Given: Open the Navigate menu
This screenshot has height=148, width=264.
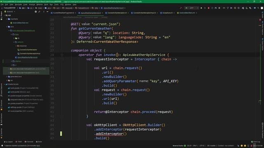Looking at the screenshot, I should click(18, 5).
